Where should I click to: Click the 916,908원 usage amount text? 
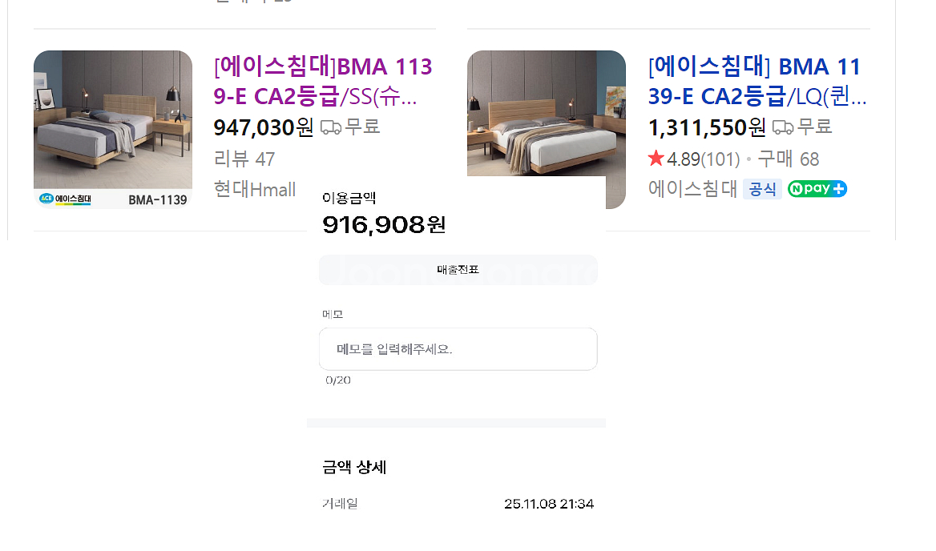pyautogui.click(x=382, y=225)
